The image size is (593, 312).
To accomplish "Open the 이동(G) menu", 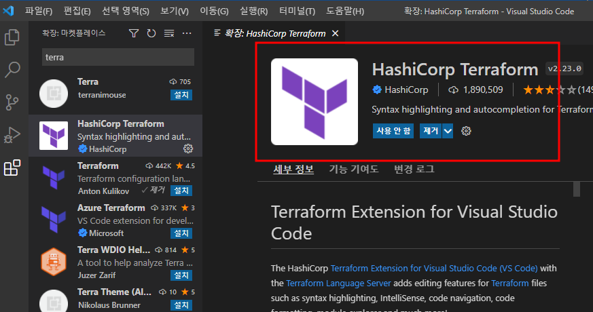I will 214,11.
